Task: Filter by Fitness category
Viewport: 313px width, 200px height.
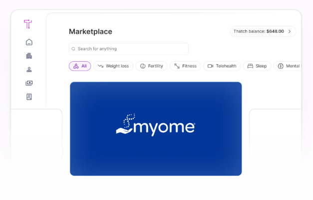Action: point(185,66)
